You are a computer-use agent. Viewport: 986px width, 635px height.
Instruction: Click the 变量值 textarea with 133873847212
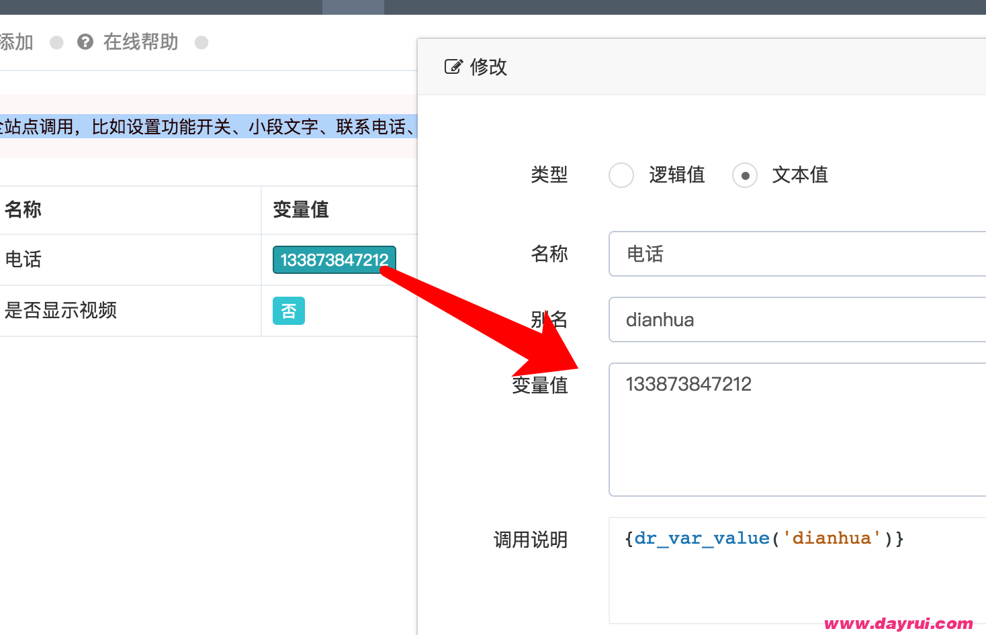[797, 430]
